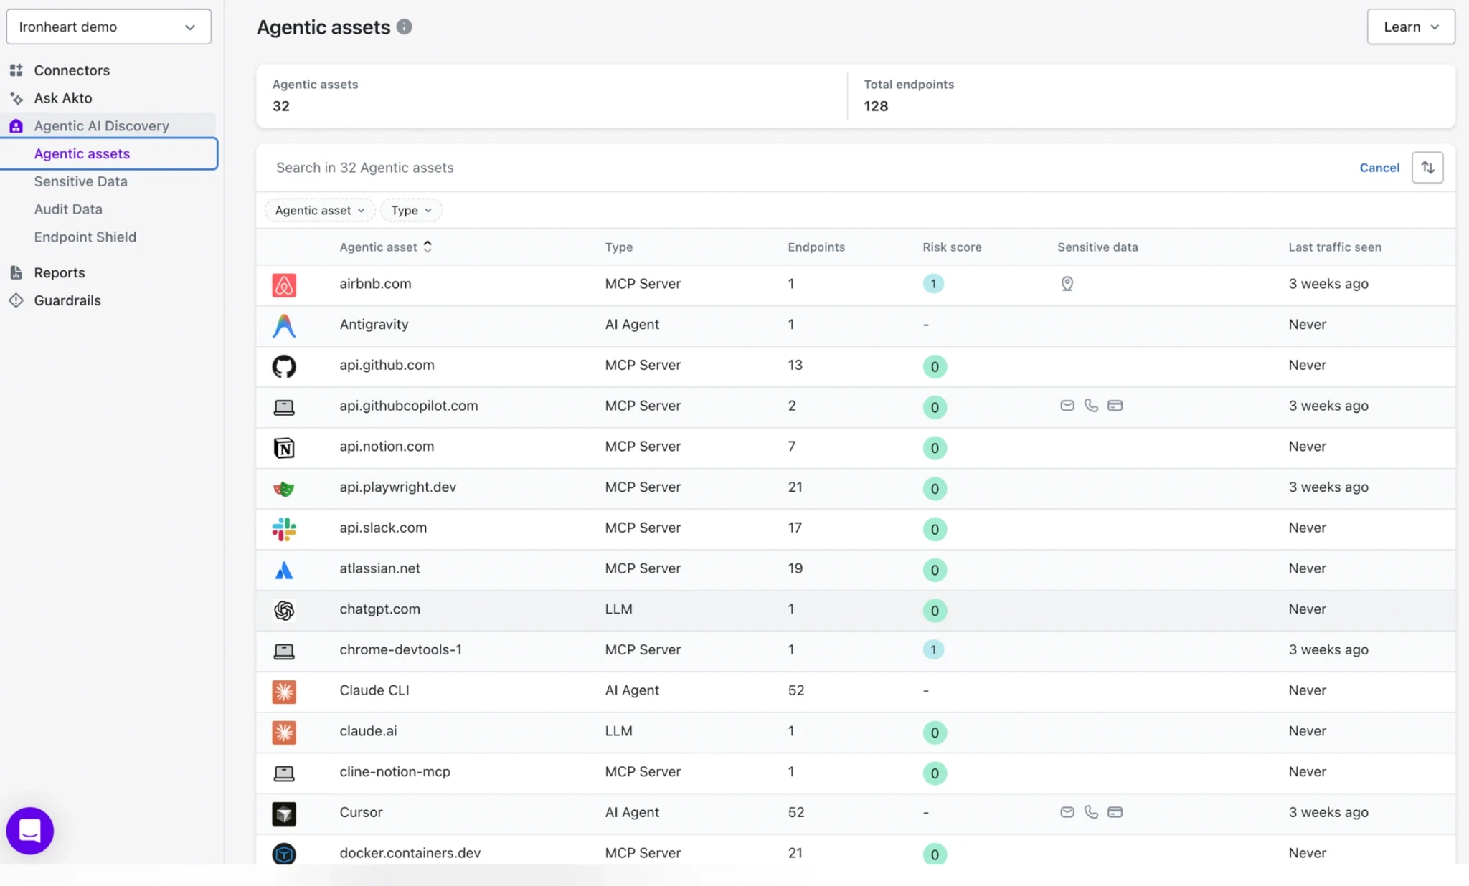Image resolution: width=1469 pixels, height=886 pixels.
Task: Open the Learn dropdown
Action: (x=1410, y=27)
